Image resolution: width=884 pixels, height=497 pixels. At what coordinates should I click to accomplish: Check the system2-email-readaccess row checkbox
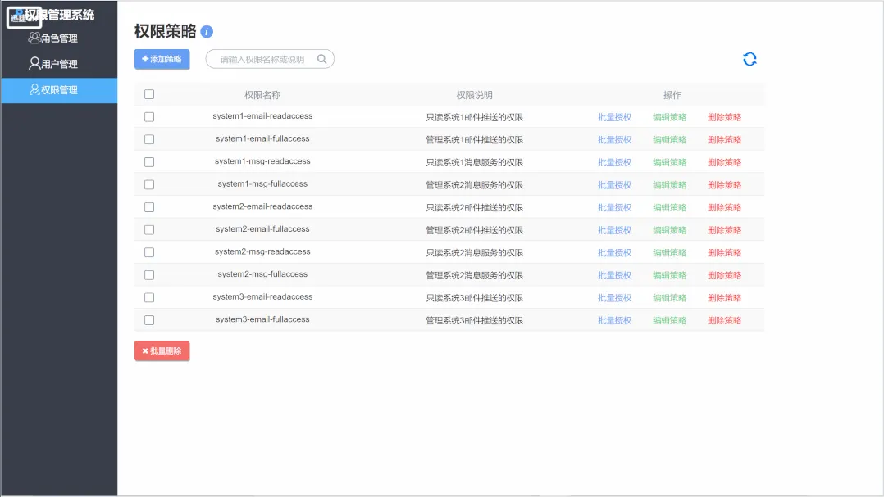[x=149, y=207]
